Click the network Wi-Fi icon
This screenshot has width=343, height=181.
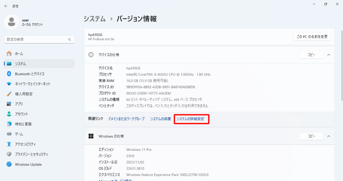point(9,84)
